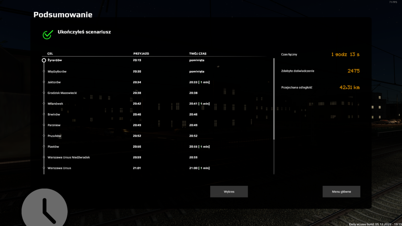The width and height of the screenshot is (402, 226).
Task: Open the Wykres chart button
Action: 229,192
